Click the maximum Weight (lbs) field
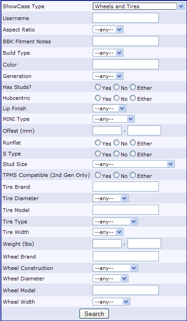This screenshot has width=187, height=321. 144,243
